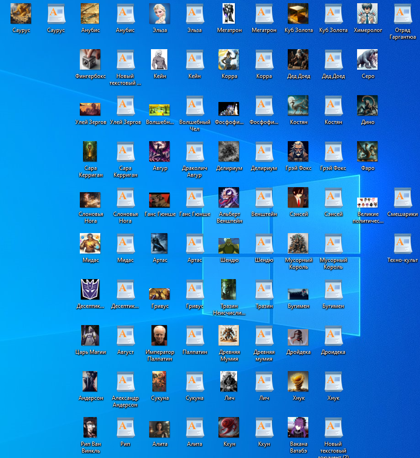Select the Дед Доед image
420x458 pixels.
(x=298, y=60)
